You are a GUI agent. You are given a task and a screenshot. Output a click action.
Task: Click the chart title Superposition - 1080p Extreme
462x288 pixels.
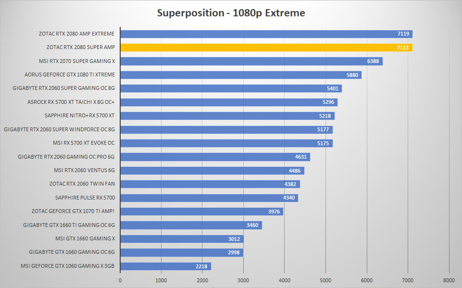tap(231, 13)
